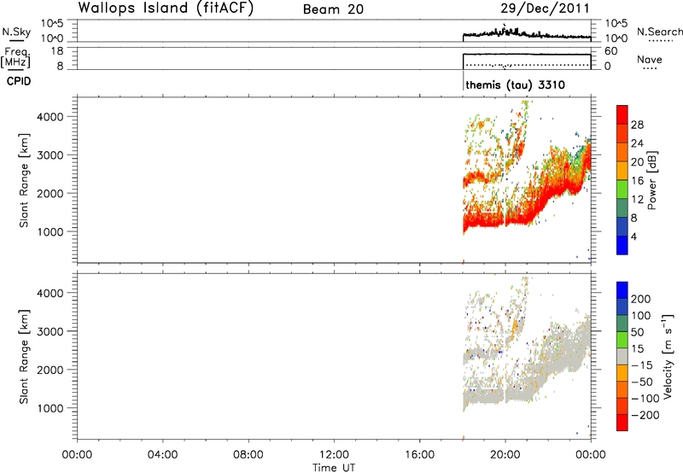
Task: Click the '18' frequency axis value
Action: pos(57,51)
